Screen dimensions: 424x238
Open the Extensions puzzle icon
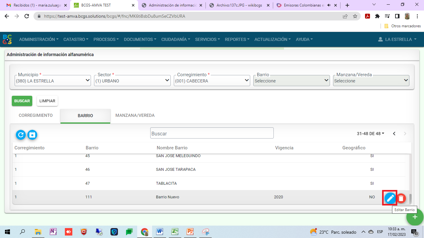pos(377,16)
